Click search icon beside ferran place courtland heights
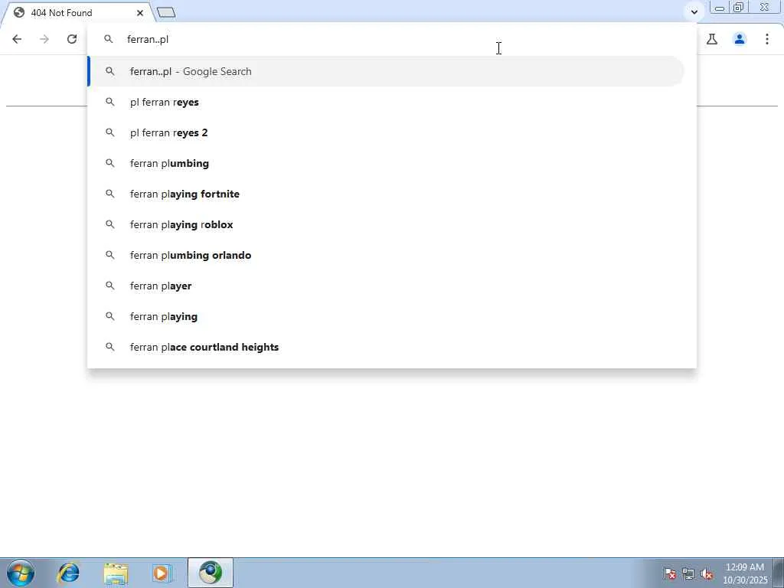Screen dimensions: 784x588 tap(110, 347)
